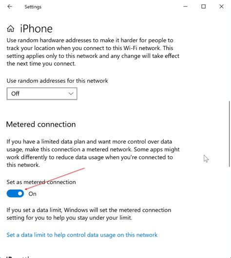Select the Off value text in the combo box
This screenshot has width=231, height=258.
15,93
